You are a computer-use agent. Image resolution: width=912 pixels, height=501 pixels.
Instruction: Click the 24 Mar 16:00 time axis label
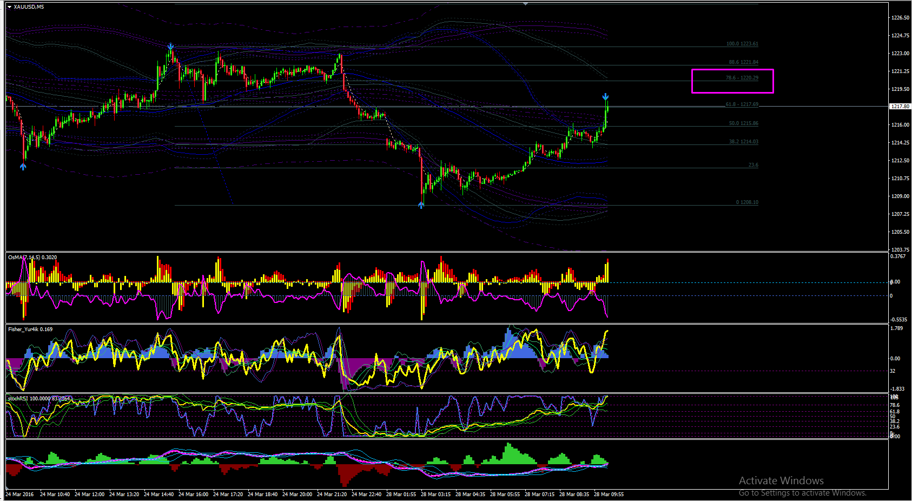(x=193, y=495)
